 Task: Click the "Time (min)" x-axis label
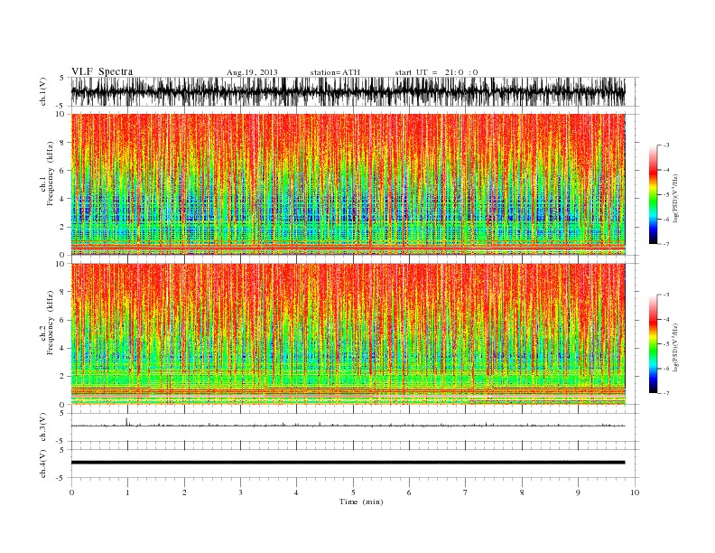pos(361,501)
